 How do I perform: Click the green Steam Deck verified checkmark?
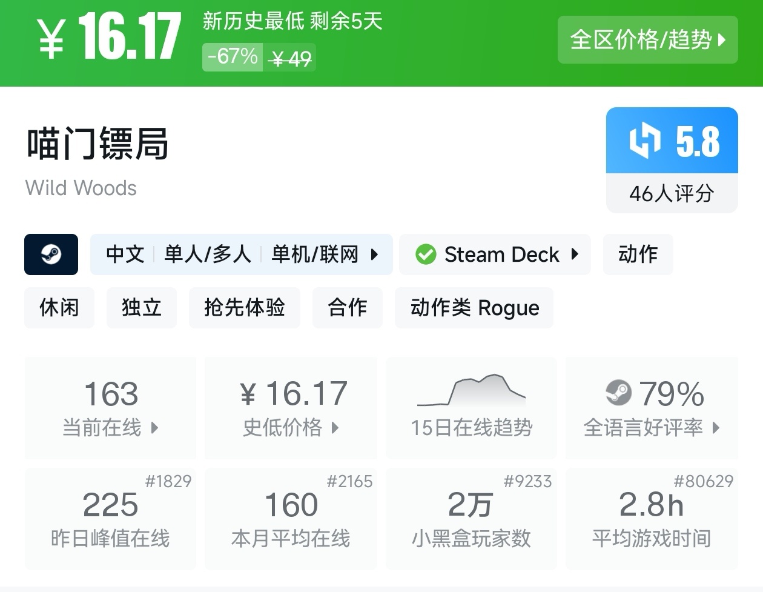[x=426, y=254]
